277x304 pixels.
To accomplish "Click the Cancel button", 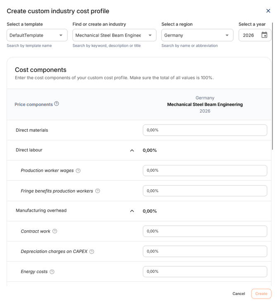I will (239, 294).
